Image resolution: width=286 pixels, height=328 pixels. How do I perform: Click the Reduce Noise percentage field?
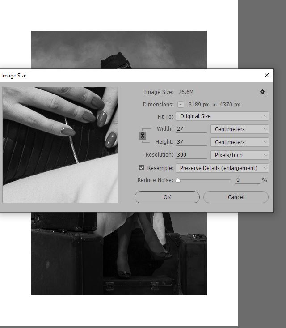click(247, 180)
